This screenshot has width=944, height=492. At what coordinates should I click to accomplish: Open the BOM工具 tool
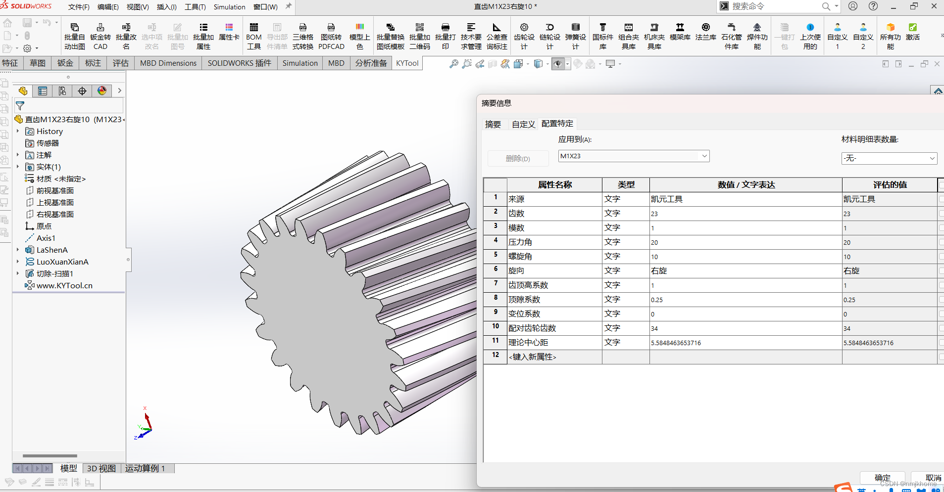(x=253, y=36)
